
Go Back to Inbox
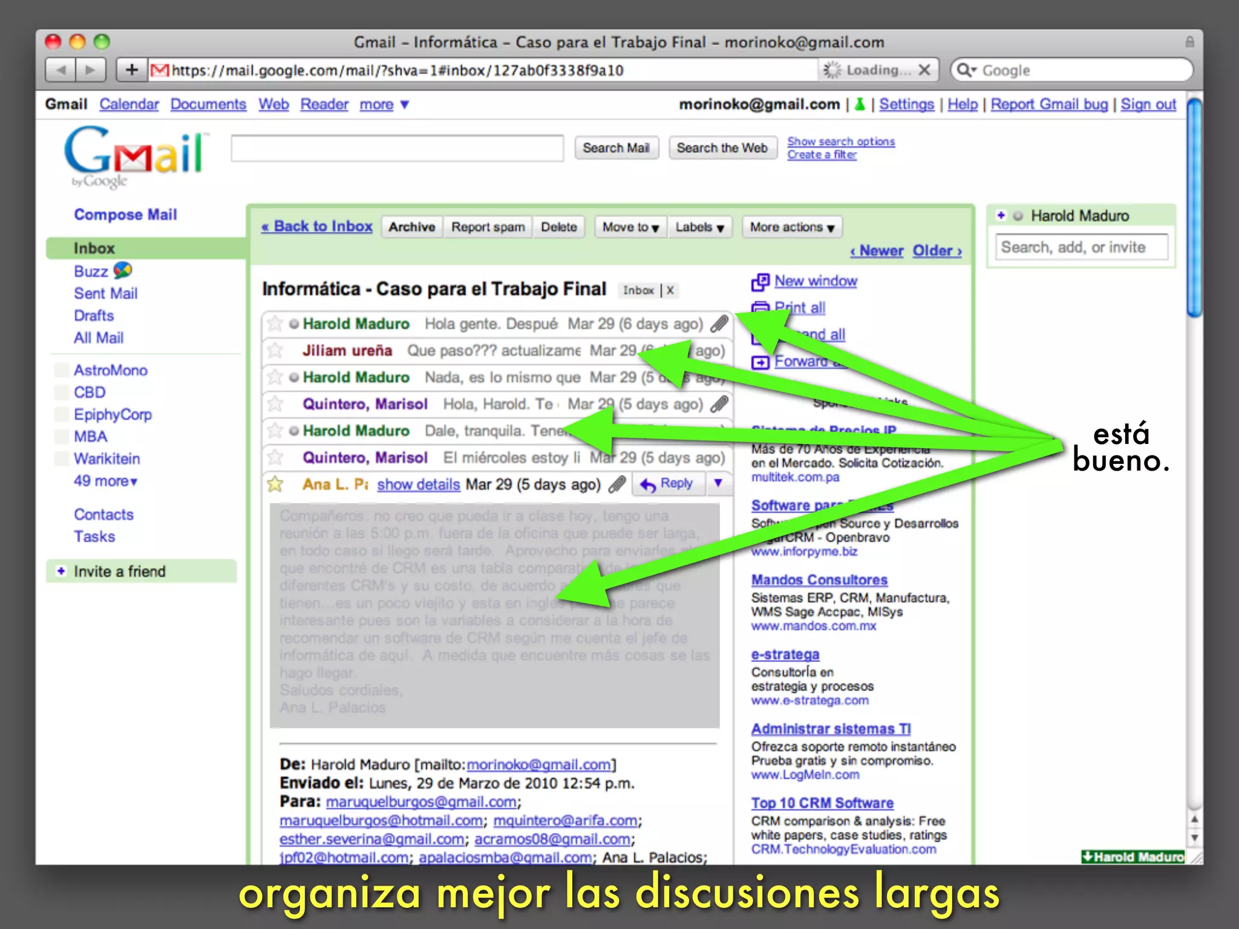click(x=317, y=226)
